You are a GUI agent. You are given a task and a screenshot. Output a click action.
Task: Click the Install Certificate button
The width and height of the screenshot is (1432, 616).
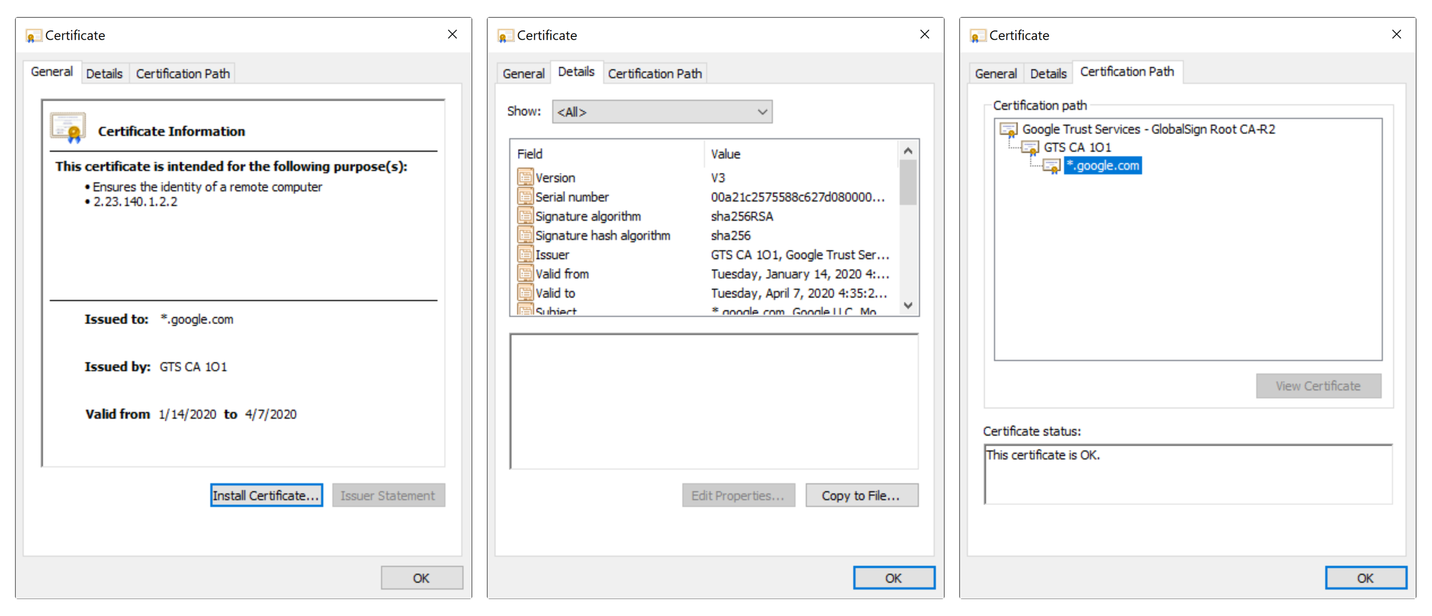(x=266, y=495)
